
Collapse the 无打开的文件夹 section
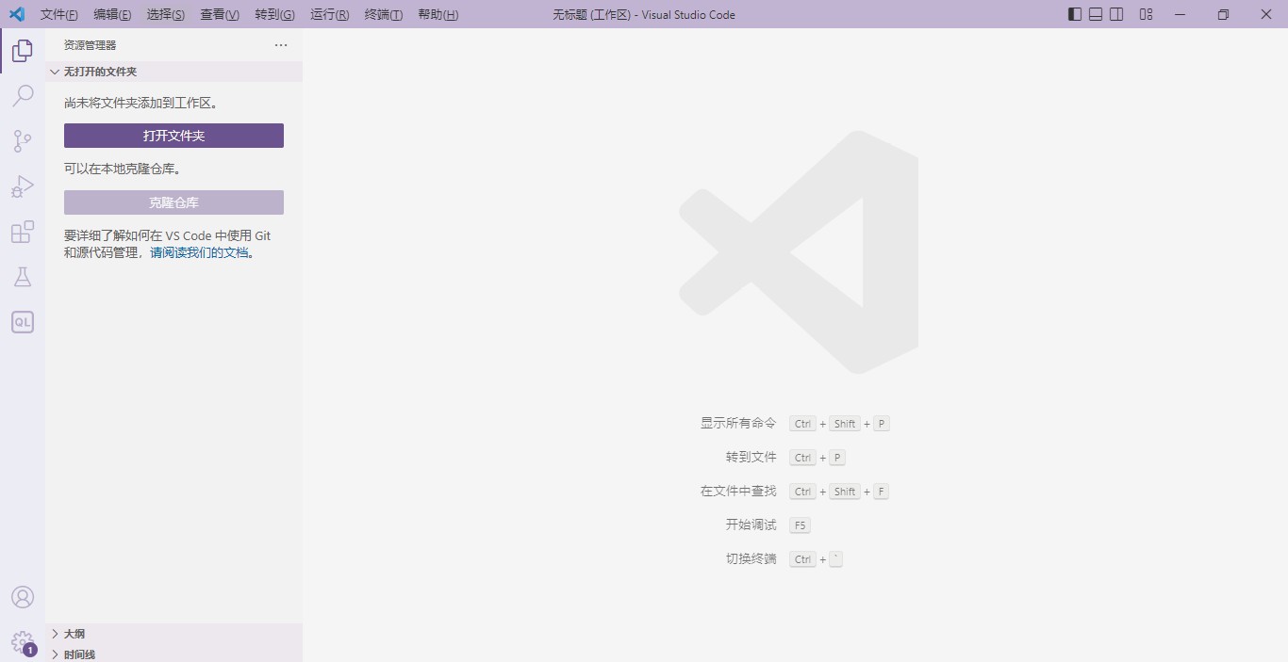(x=173, y=72)
